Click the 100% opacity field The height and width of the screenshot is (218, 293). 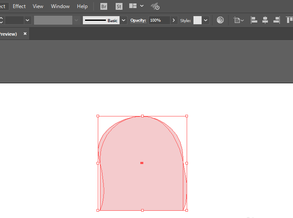[x=159, y=20]
